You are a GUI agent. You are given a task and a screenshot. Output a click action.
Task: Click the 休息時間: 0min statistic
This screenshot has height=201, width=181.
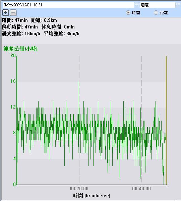coord(58,27)
